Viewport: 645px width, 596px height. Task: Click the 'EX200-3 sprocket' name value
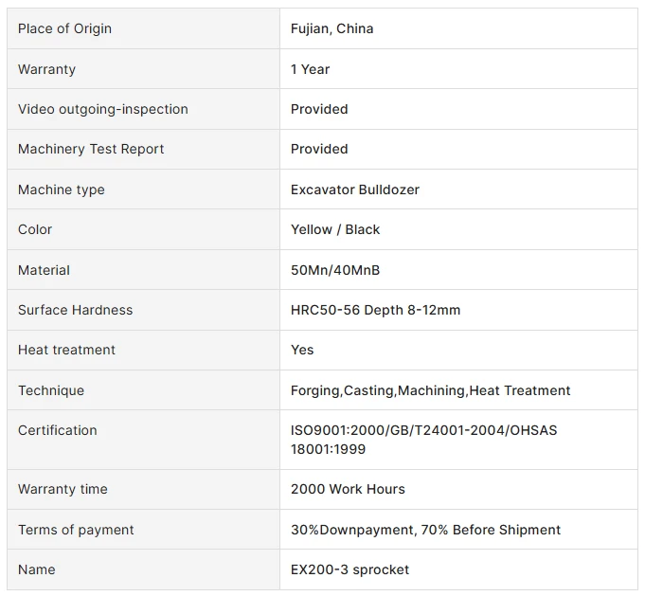click(x=349, y=569)
